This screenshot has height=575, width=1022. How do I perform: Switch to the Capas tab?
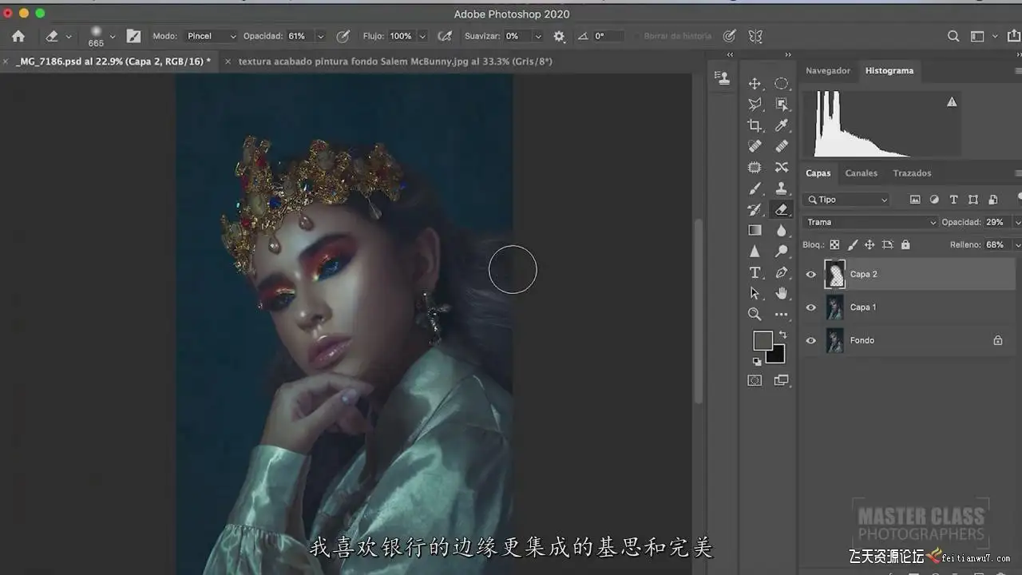[x=818, y=172]
